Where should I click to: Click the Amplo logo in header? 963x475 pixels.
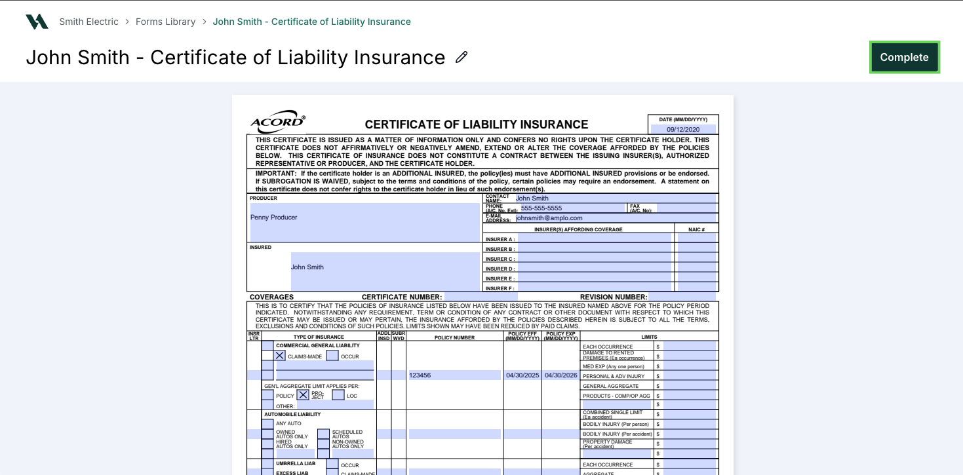coord(37,22)
